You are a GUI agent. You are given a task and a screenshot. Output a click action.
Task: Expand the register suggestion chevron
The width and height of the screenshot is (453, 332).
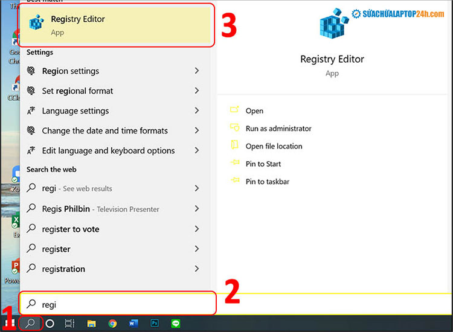tap(197, 249)
